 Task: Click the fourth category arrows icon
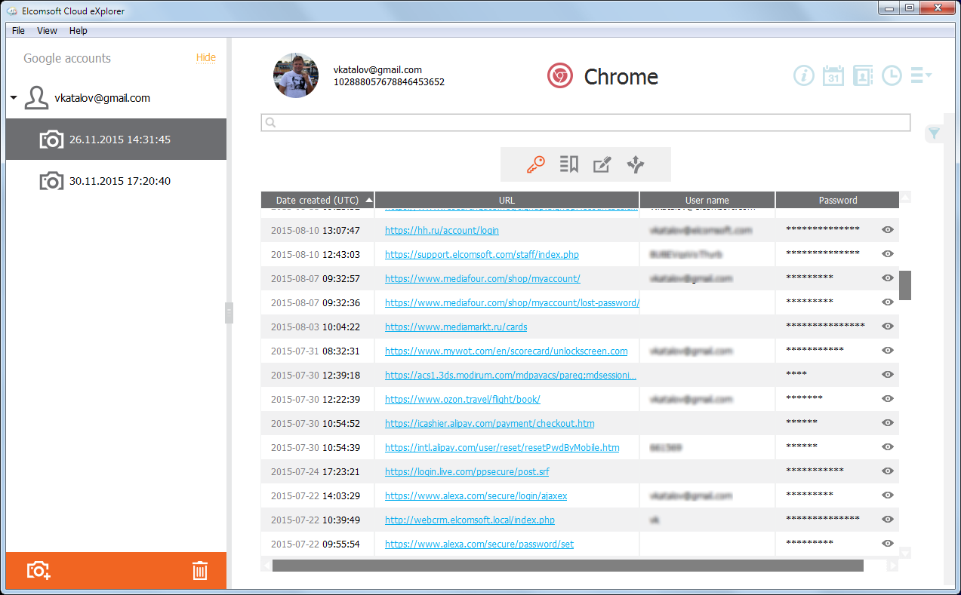coord(636,165)
